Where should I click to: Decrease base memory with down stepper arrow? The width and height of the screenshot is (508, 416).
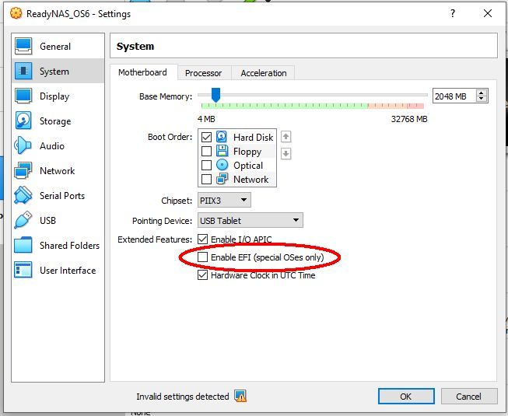pyautogui.click(x=482, y=99)
